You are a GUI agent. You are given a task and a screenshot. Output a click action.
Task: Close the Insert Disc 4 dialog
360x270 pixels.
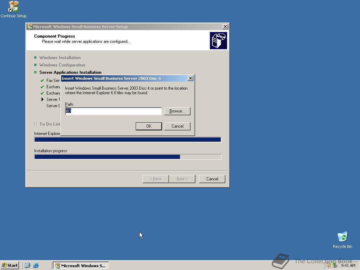point(190,78)
